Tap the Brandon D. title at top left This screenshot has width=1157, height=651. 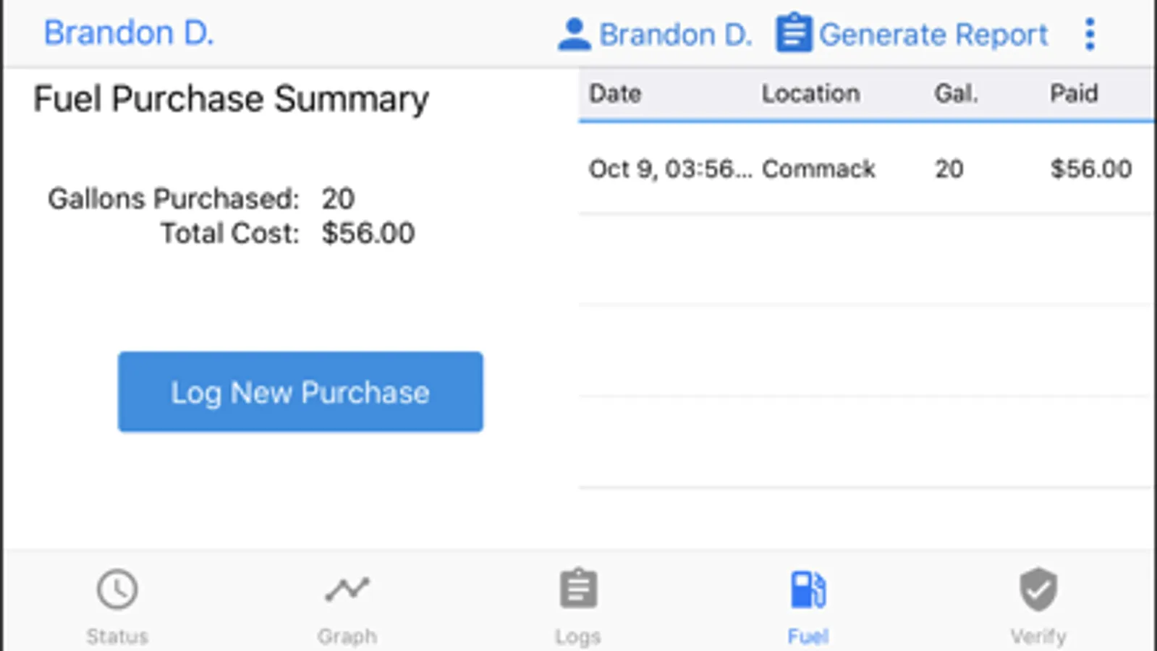tap(129, 33)
